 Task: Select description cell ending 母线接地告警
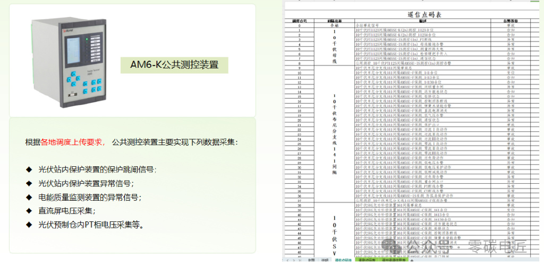click(422, 44)
